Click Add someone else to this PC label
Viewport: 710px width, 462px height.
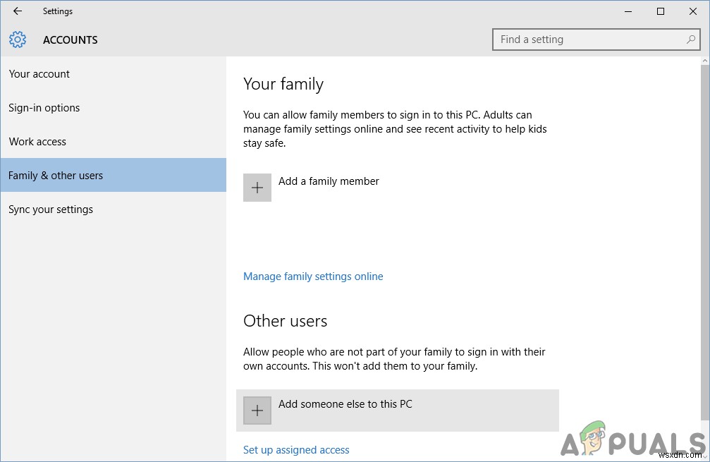point(345,404)
